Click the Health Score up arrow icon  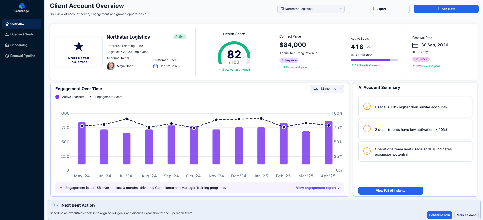220,70
